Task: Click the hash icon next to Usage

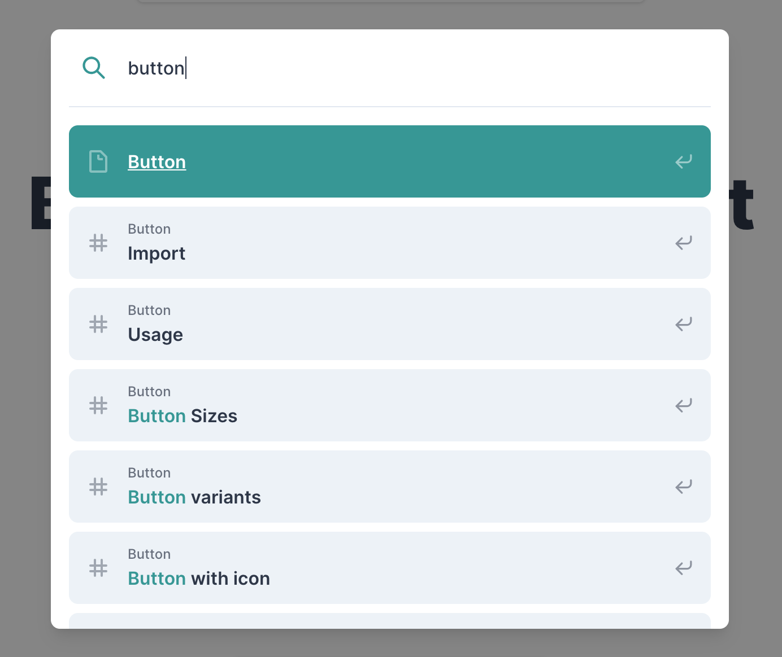Action: point(98,324)
